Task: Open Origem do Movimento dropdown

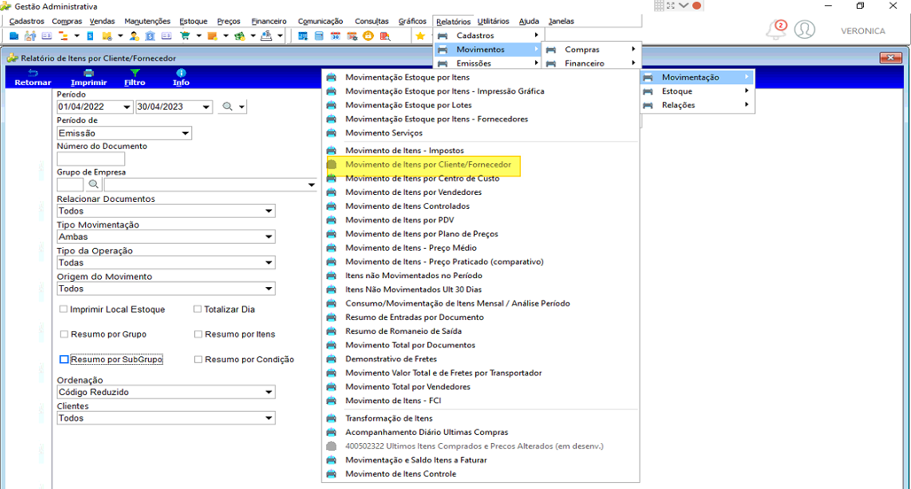Action: tap(269, 289)
